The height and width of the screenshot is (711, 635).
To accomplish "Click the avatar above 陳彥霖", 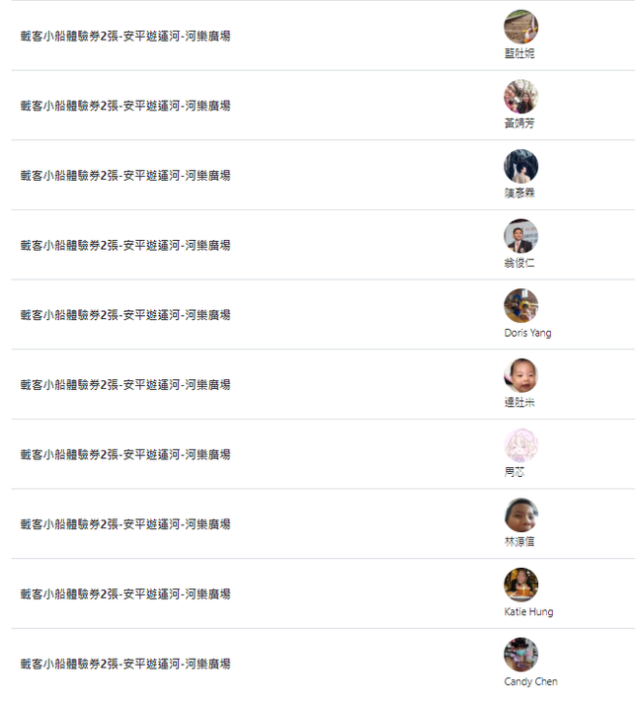I will [x=520, y=166].
